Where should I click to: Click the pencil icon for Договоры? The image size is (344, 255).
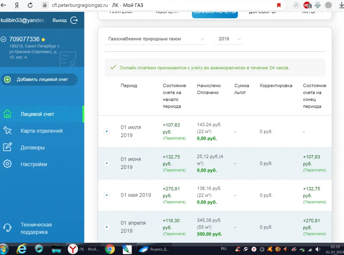(x=7, y=147)
